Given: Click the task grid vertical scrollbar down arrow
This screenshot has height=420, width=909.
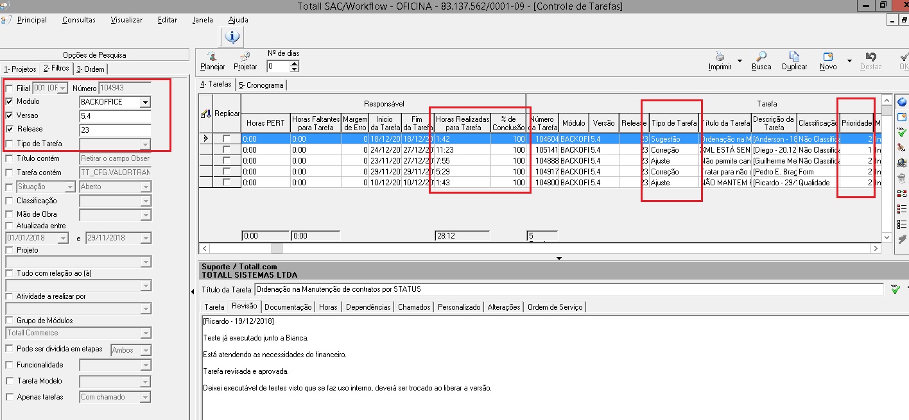Looking at the screenshot, I should point(887,236).
